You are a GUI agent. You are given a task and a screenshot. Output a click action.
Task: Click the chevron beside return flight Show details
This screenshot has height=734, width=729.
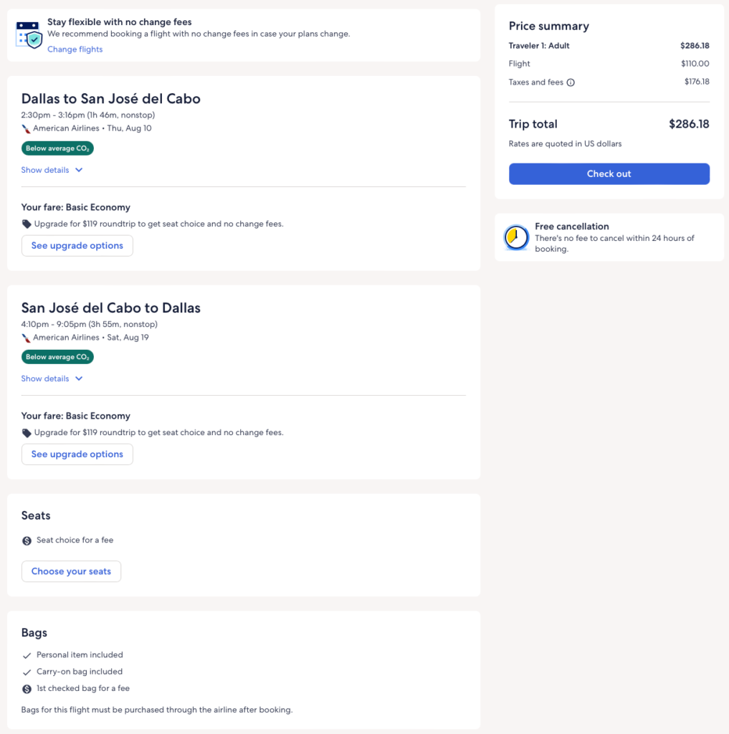click(79, 379)
